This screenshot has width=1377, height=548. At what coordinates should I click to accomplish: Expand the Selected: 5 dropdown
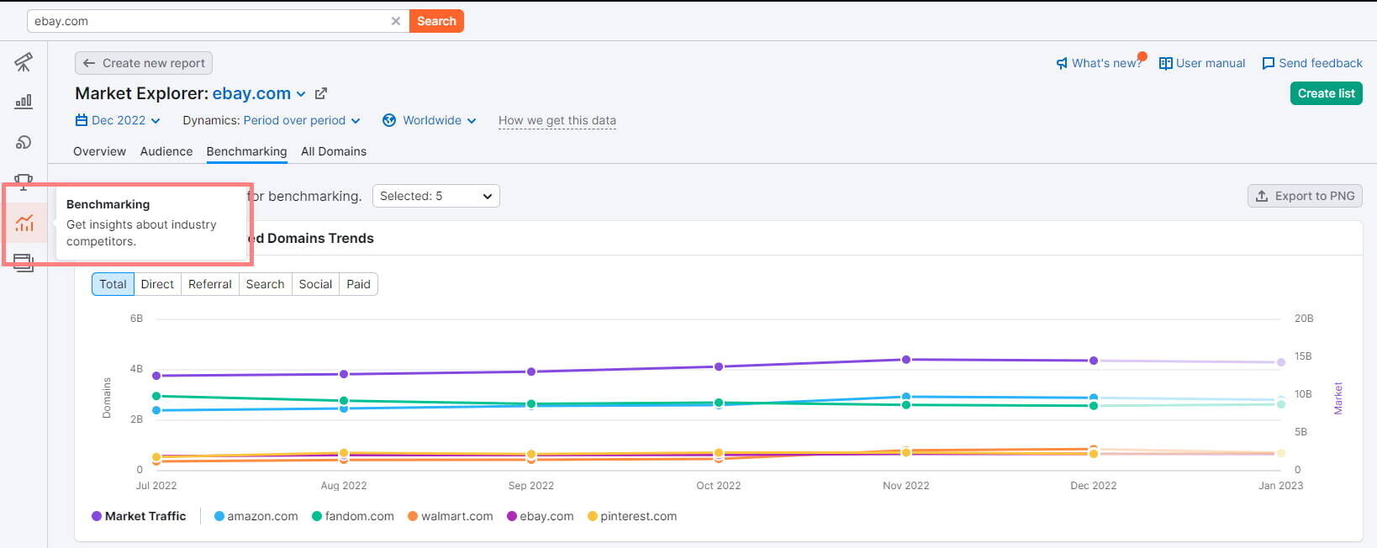[436, 196]
